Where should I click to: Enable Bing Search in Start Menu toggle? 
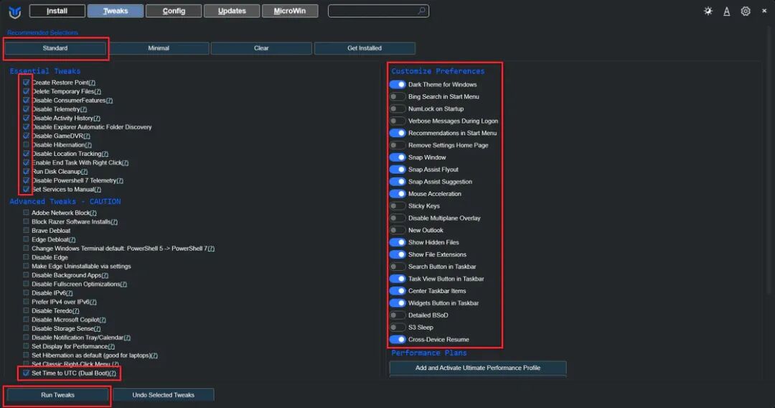tap(398, 96)
